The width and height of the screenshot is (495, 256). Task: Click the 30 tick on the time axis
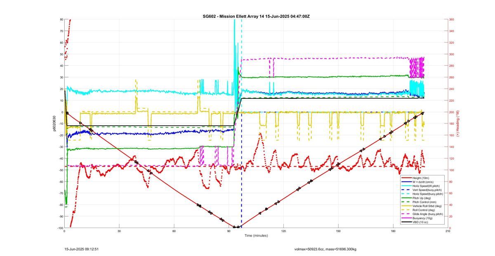click(x=119, y=231)
